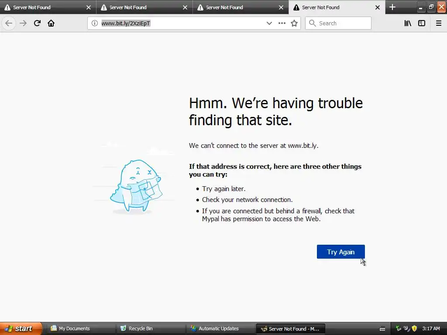Screen dimensions: 447x335
Task: Bookmark this page with the star icon
Action: point(294,23)
